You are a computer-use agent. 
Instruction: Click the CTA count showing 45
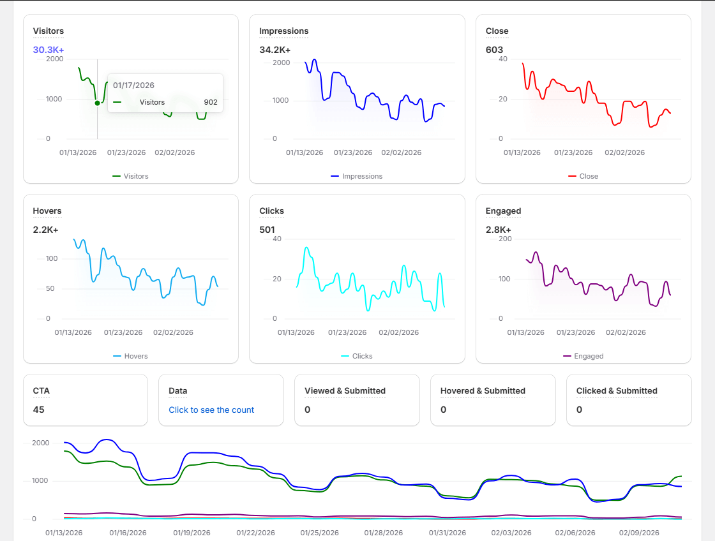click(x=39, y=410)
